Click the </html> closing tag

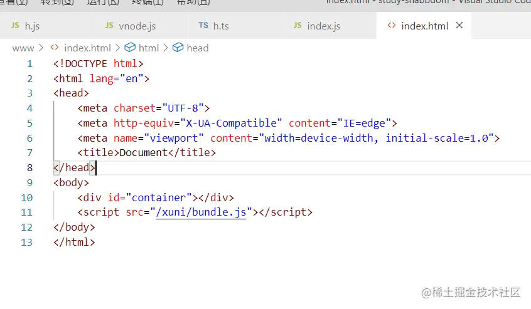coord(74,242)
